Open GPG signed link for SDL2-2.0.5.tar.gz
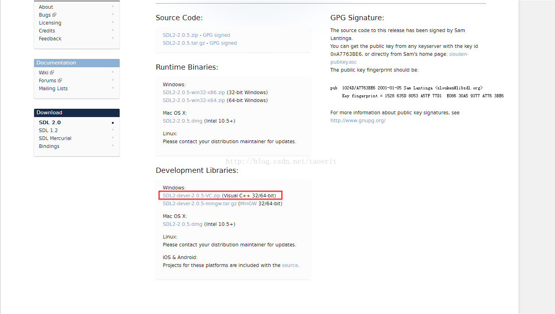Image resolution: width=555 pixels, height=314 pixels. [x=223, y=43]
